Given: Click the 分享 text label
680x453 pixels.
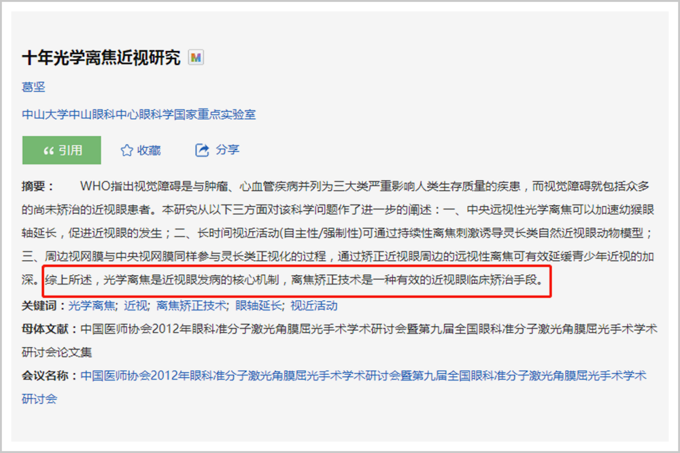Looking at the screenshot, I should pos(227,150).
